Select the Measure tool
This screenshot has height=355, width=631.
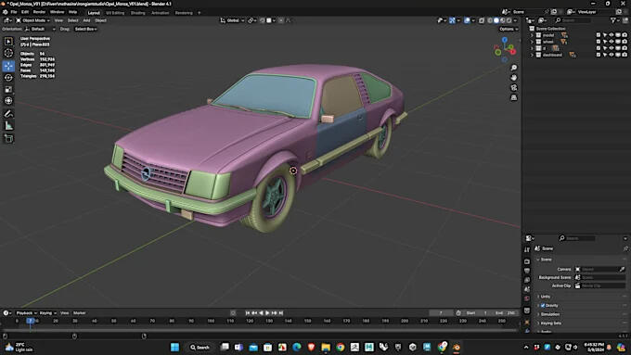pos(8,126)
